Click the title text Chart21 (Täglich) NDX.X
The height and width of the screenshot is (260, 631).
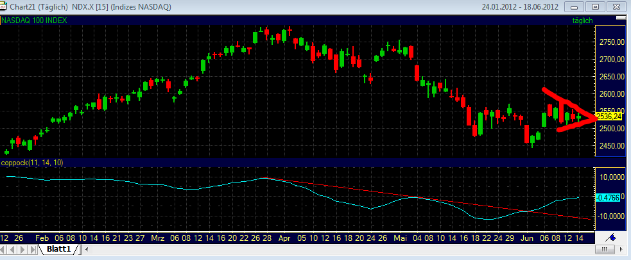[x=52, y=7]
